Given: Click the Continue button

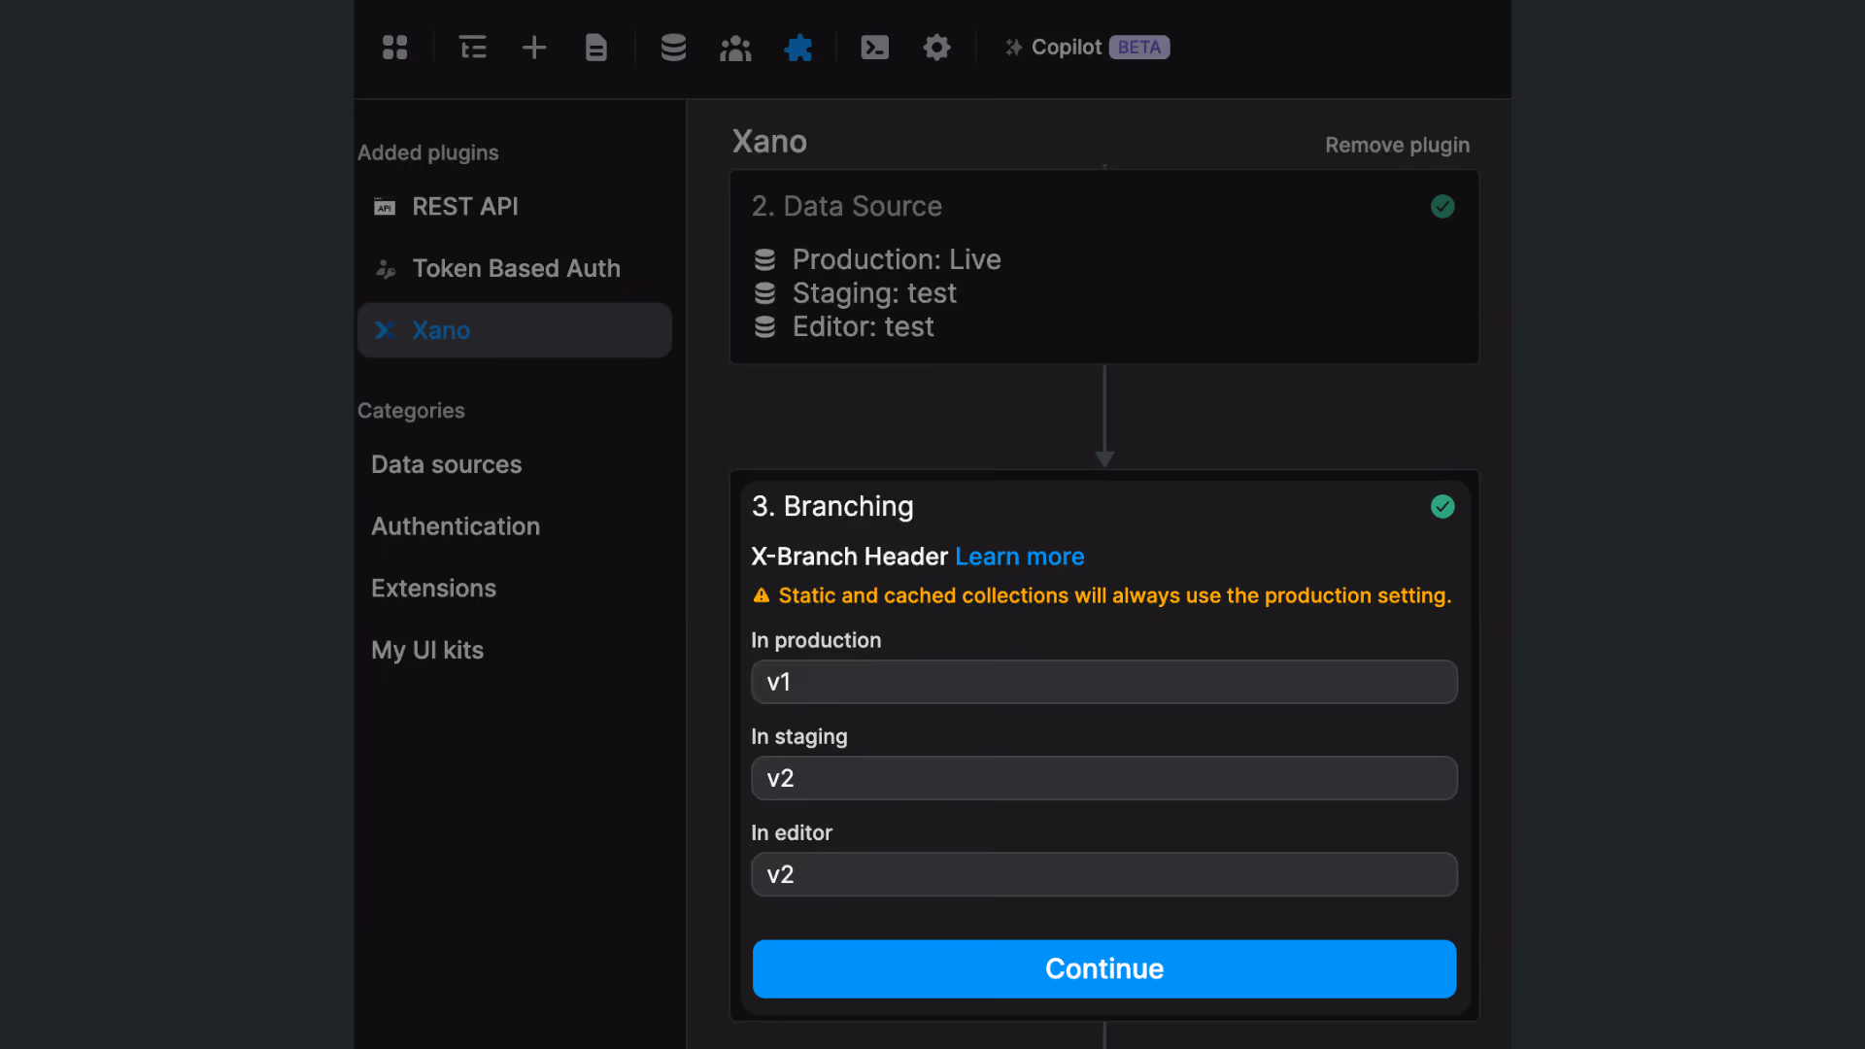Looking at the screenshot, I should pos(1104,969).
